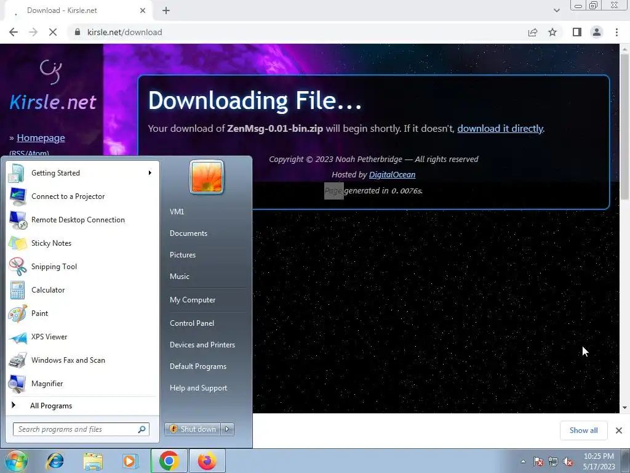This screenshot has height=473, width=630.
Task: Open Chrome tab search chevron
Action: (556, 10)
